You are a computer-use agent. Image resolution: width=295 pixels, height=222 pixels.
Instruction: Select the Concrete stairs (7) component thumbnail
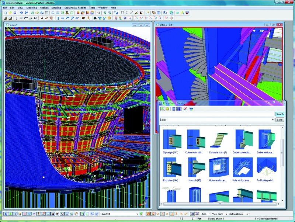click(x=219, y=140)
